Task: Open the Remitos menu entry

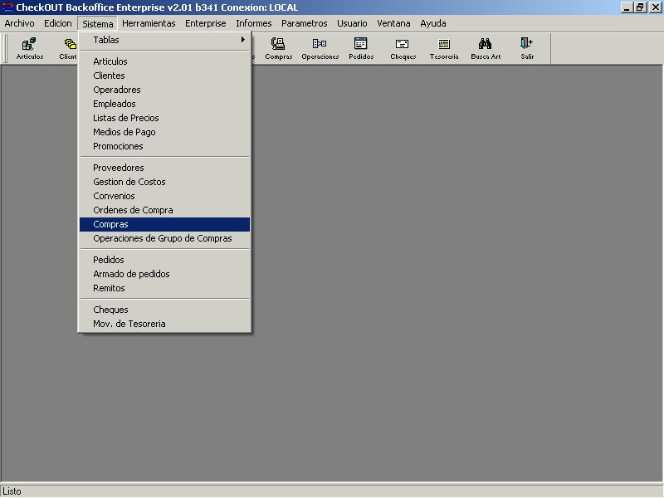Action: [164, 288]
